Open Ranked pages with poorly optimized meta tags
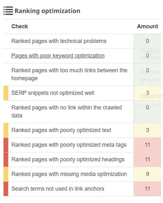Viewport: 163px width, 203px height. pos(69,145)
